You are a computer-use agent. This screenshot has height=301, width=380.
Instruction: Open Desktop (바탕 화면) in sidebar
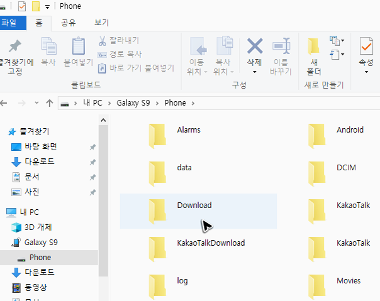tap(34, 147)
